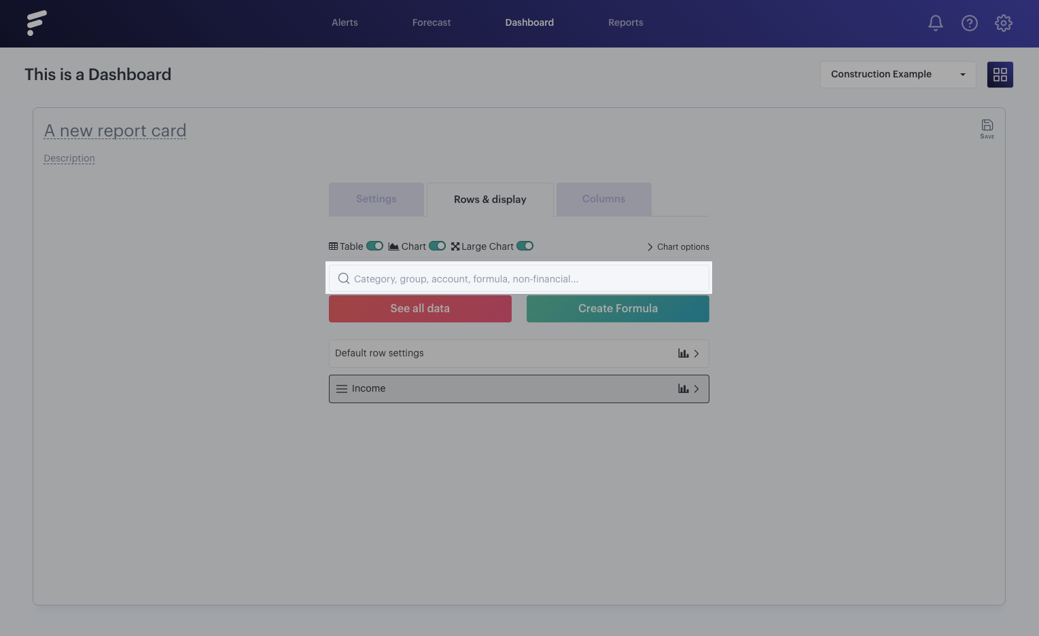Click the chart icon in Default row settings

tap(684, 353)
